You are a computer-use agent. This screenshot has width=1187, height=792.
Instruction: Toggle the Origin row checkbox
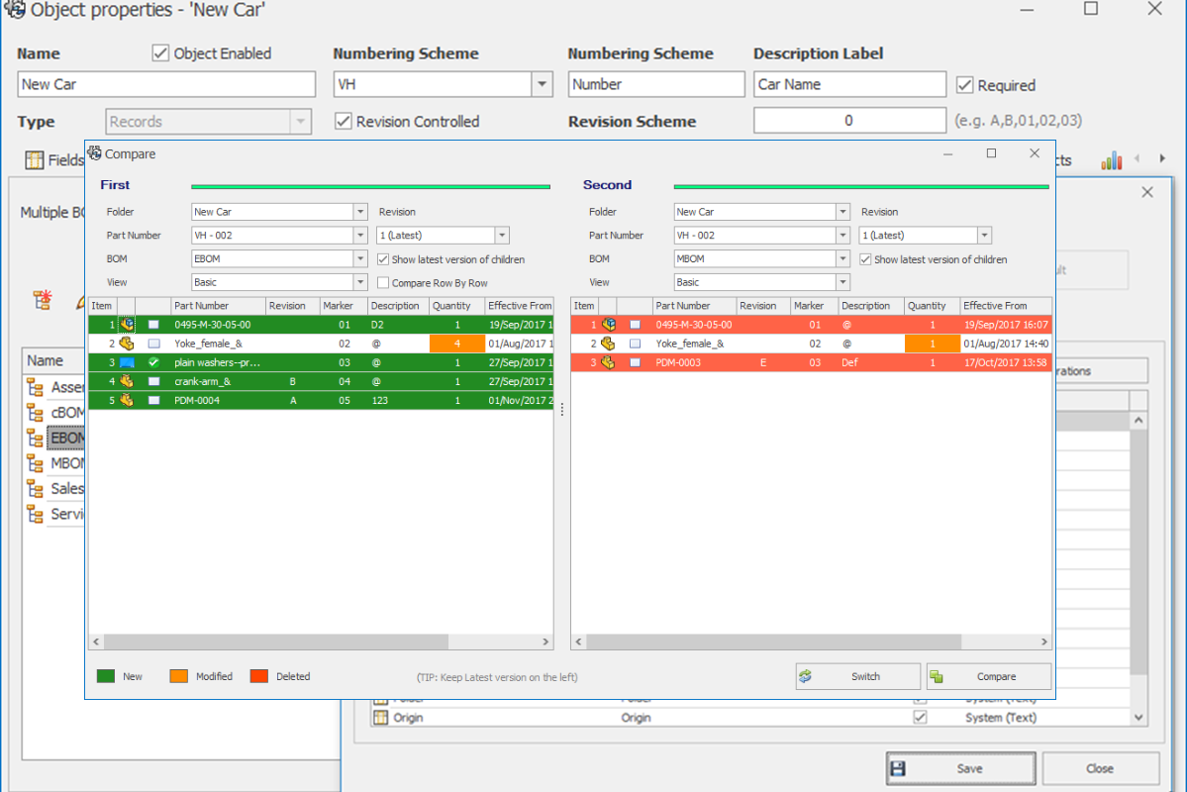pos(920,717)
